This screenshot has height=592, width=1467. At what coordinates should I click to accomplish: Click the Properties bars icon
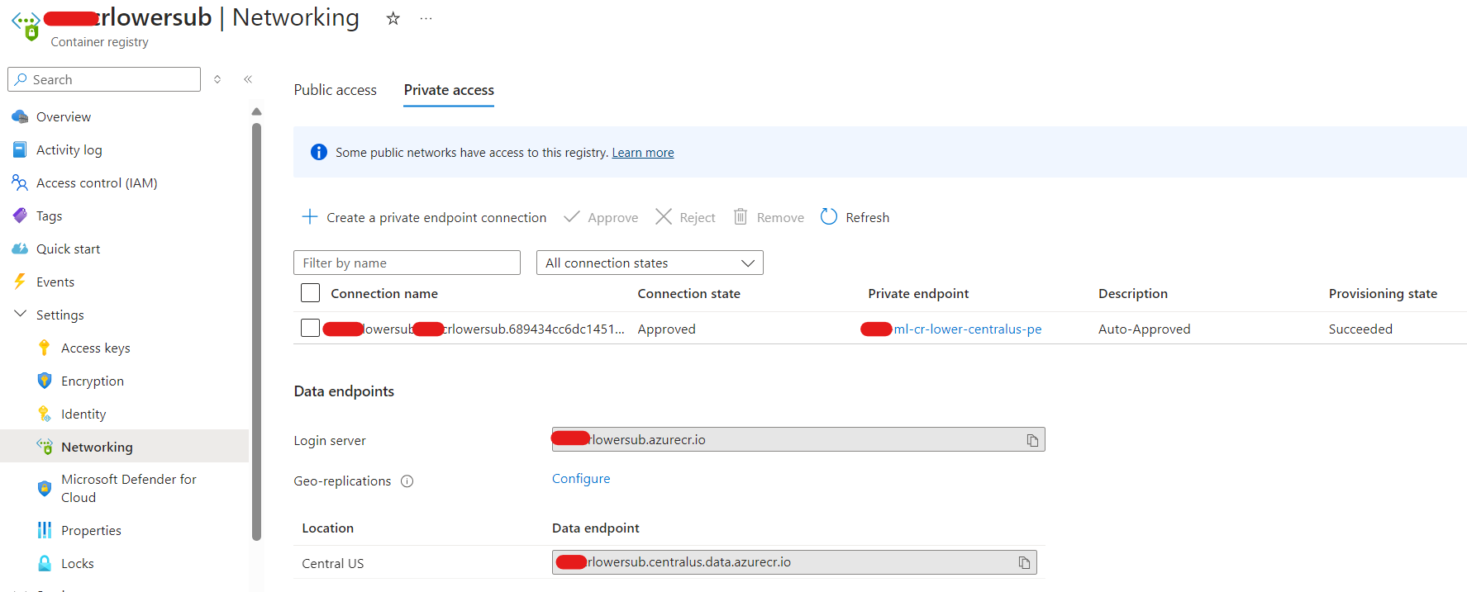pos(45,530)
